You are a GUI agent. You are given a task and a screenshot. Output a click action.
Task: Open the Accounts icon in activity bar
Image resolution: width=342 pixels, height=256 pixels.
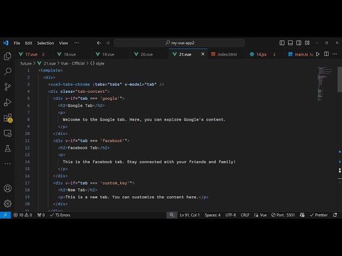pos(7,188)
